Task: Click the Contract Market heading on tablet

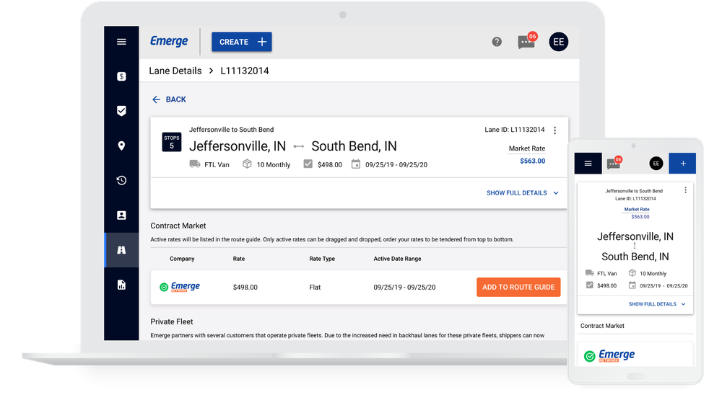Action: click(602, 326)
